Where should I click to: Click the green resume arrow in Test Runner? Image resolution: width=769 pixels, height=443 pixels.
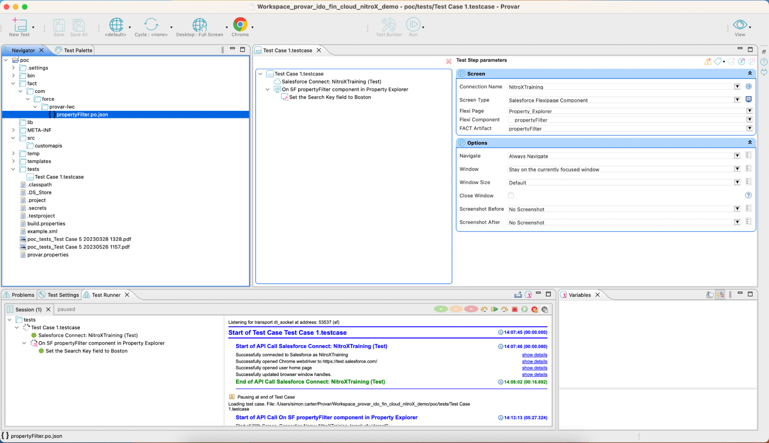click(494, 309)
